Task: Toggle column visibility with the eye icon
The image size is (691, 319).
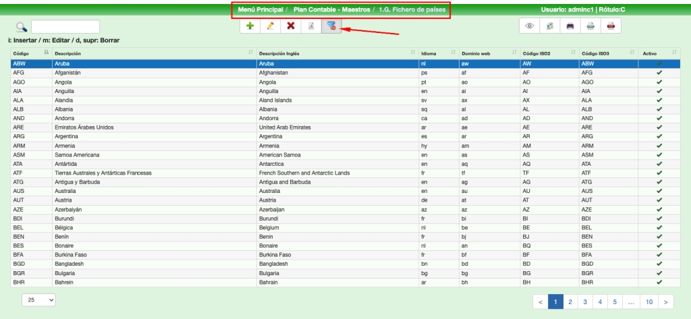Action: point(530,26)
